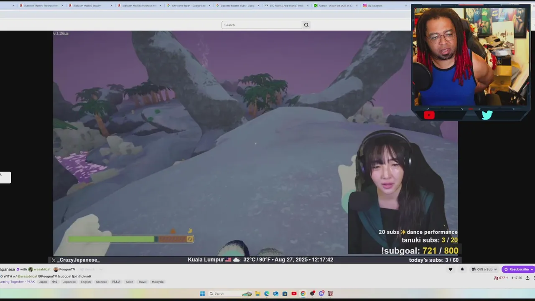The width and height of the screenshot is (535, 301).
Task: Select the Asian tag
Action: point(129,282)
